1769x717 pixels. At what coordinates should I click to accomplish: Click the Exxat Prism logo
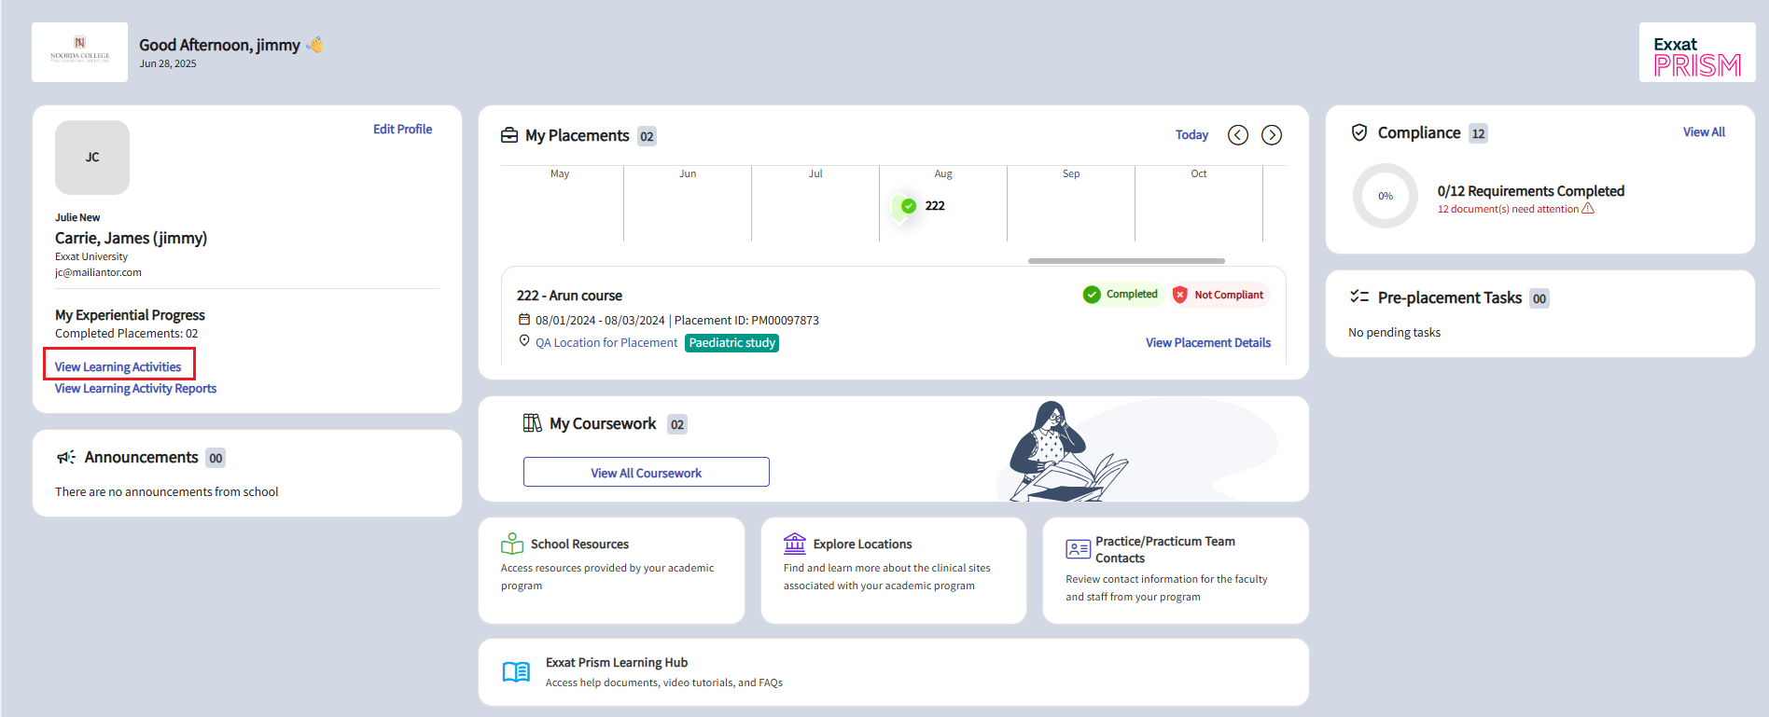[1696, 53]
